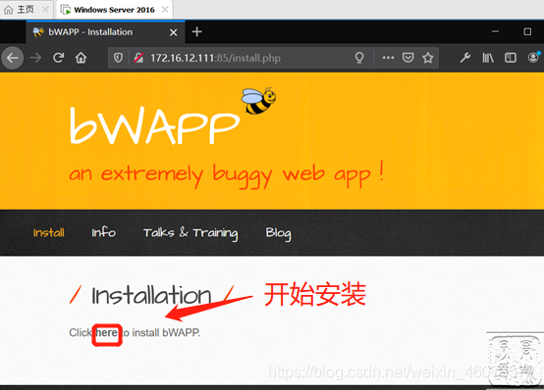Go back with the browser back arrow

pos(13,58)
